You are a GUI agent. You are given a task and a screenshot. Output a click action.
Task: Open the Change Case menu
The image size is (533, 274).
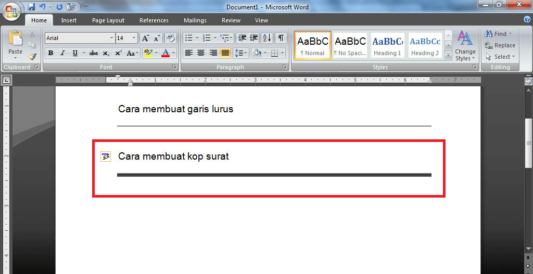132,53
